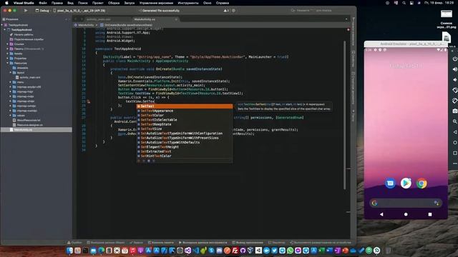
Task: Select activity_main.xml in solution tree
Action: click(x=30, y=78)
